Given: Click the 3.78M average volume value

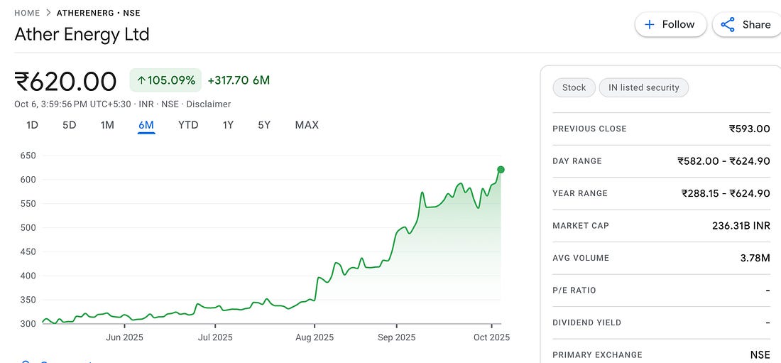Looking at the screenshot, I should [x=755, y=259].
